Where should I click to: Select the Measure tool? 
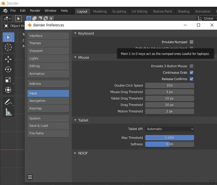9,112
